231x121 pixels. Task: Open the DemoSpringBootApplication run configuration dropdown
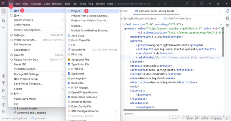tap(134, 4)
